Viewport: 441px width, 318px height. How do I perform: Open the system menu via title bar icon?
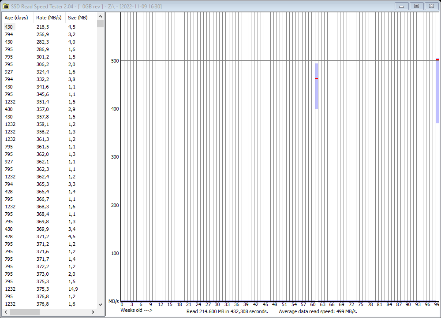6,6
